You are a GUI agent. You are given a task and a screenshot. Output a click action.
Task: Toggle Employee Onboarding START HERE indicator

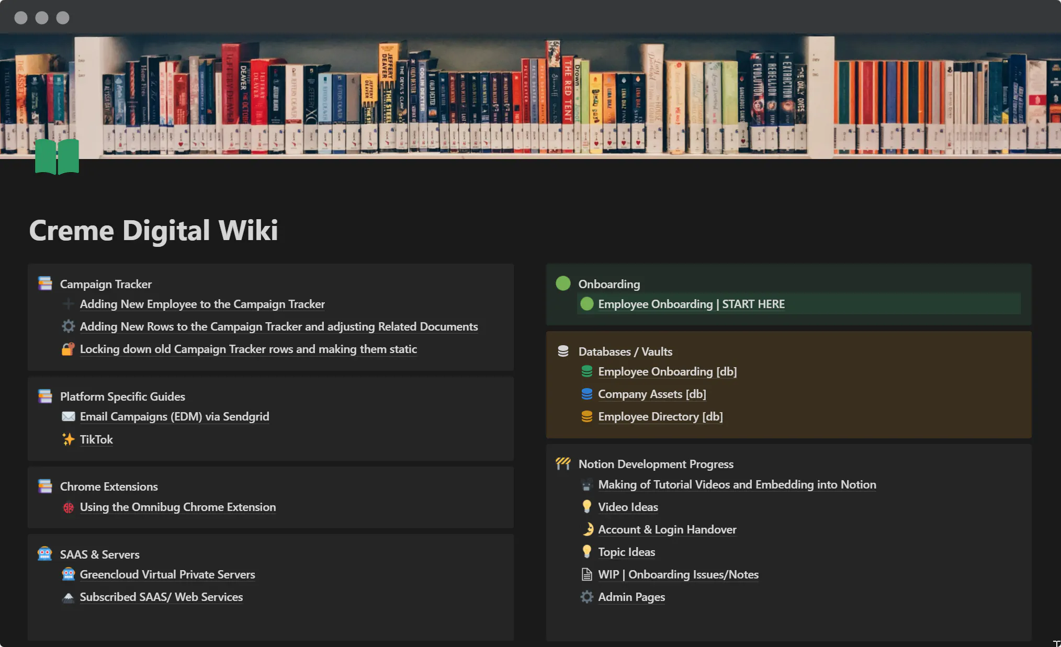(x=588, y=304)
